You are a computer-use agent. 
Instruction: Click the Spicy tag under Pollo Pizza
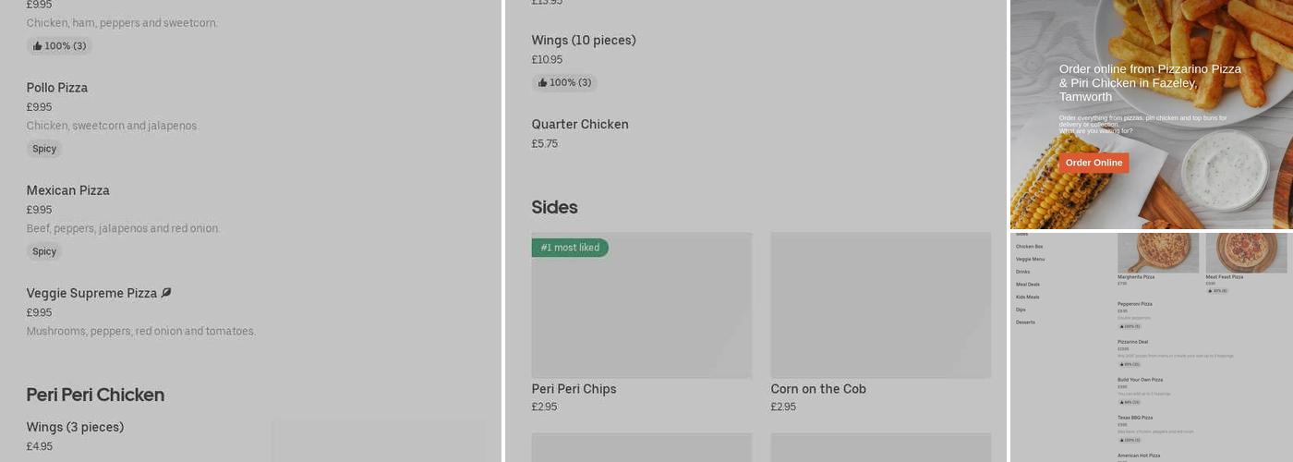pyautogui.click(x=44, y=149)
